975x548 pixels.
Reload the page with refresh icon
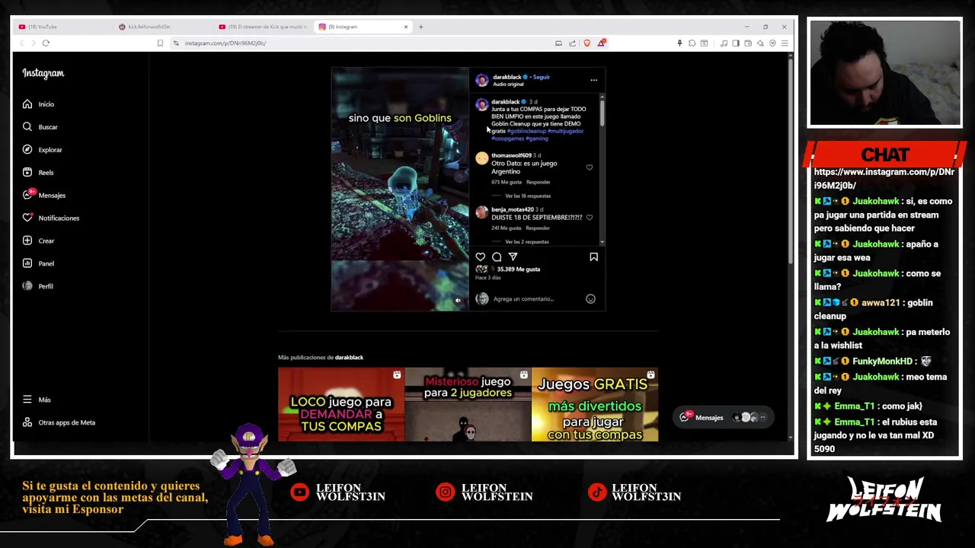(x=46, y=43)
